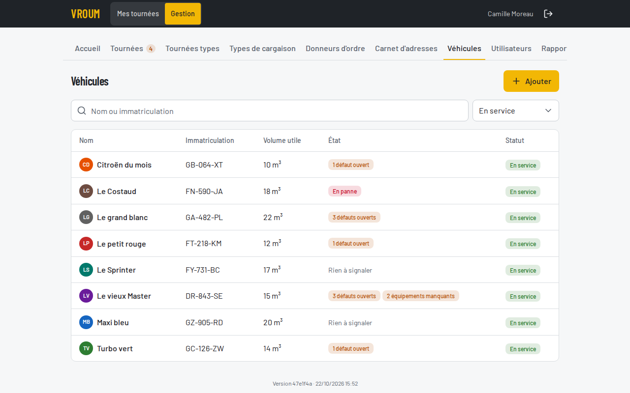This screenshot has width=630, height=393.
Task: Click the 3 défauts ouverts badge for Le grand blanc
Action: click(354, 217)
